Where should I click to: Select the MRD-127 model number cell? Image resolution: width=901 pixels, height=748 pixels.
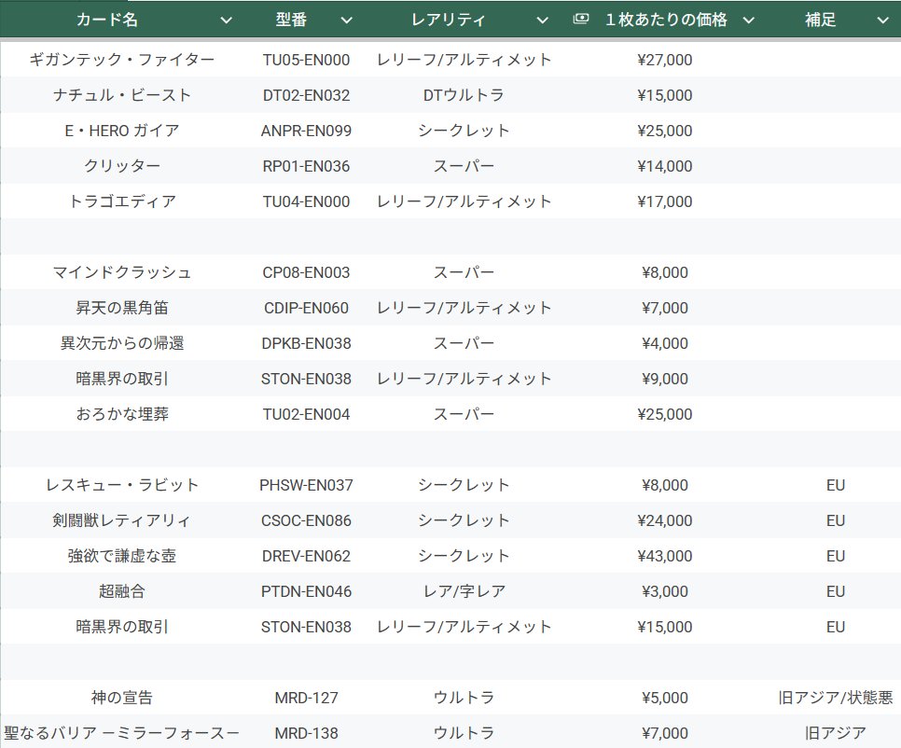coord(305,697)
